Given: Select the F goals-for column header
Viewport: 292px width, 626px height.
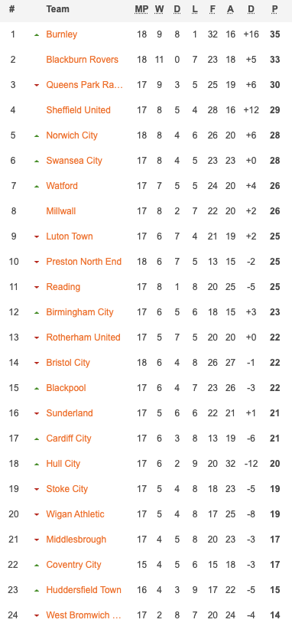Looking at the screenshot, I should [213, 9].
